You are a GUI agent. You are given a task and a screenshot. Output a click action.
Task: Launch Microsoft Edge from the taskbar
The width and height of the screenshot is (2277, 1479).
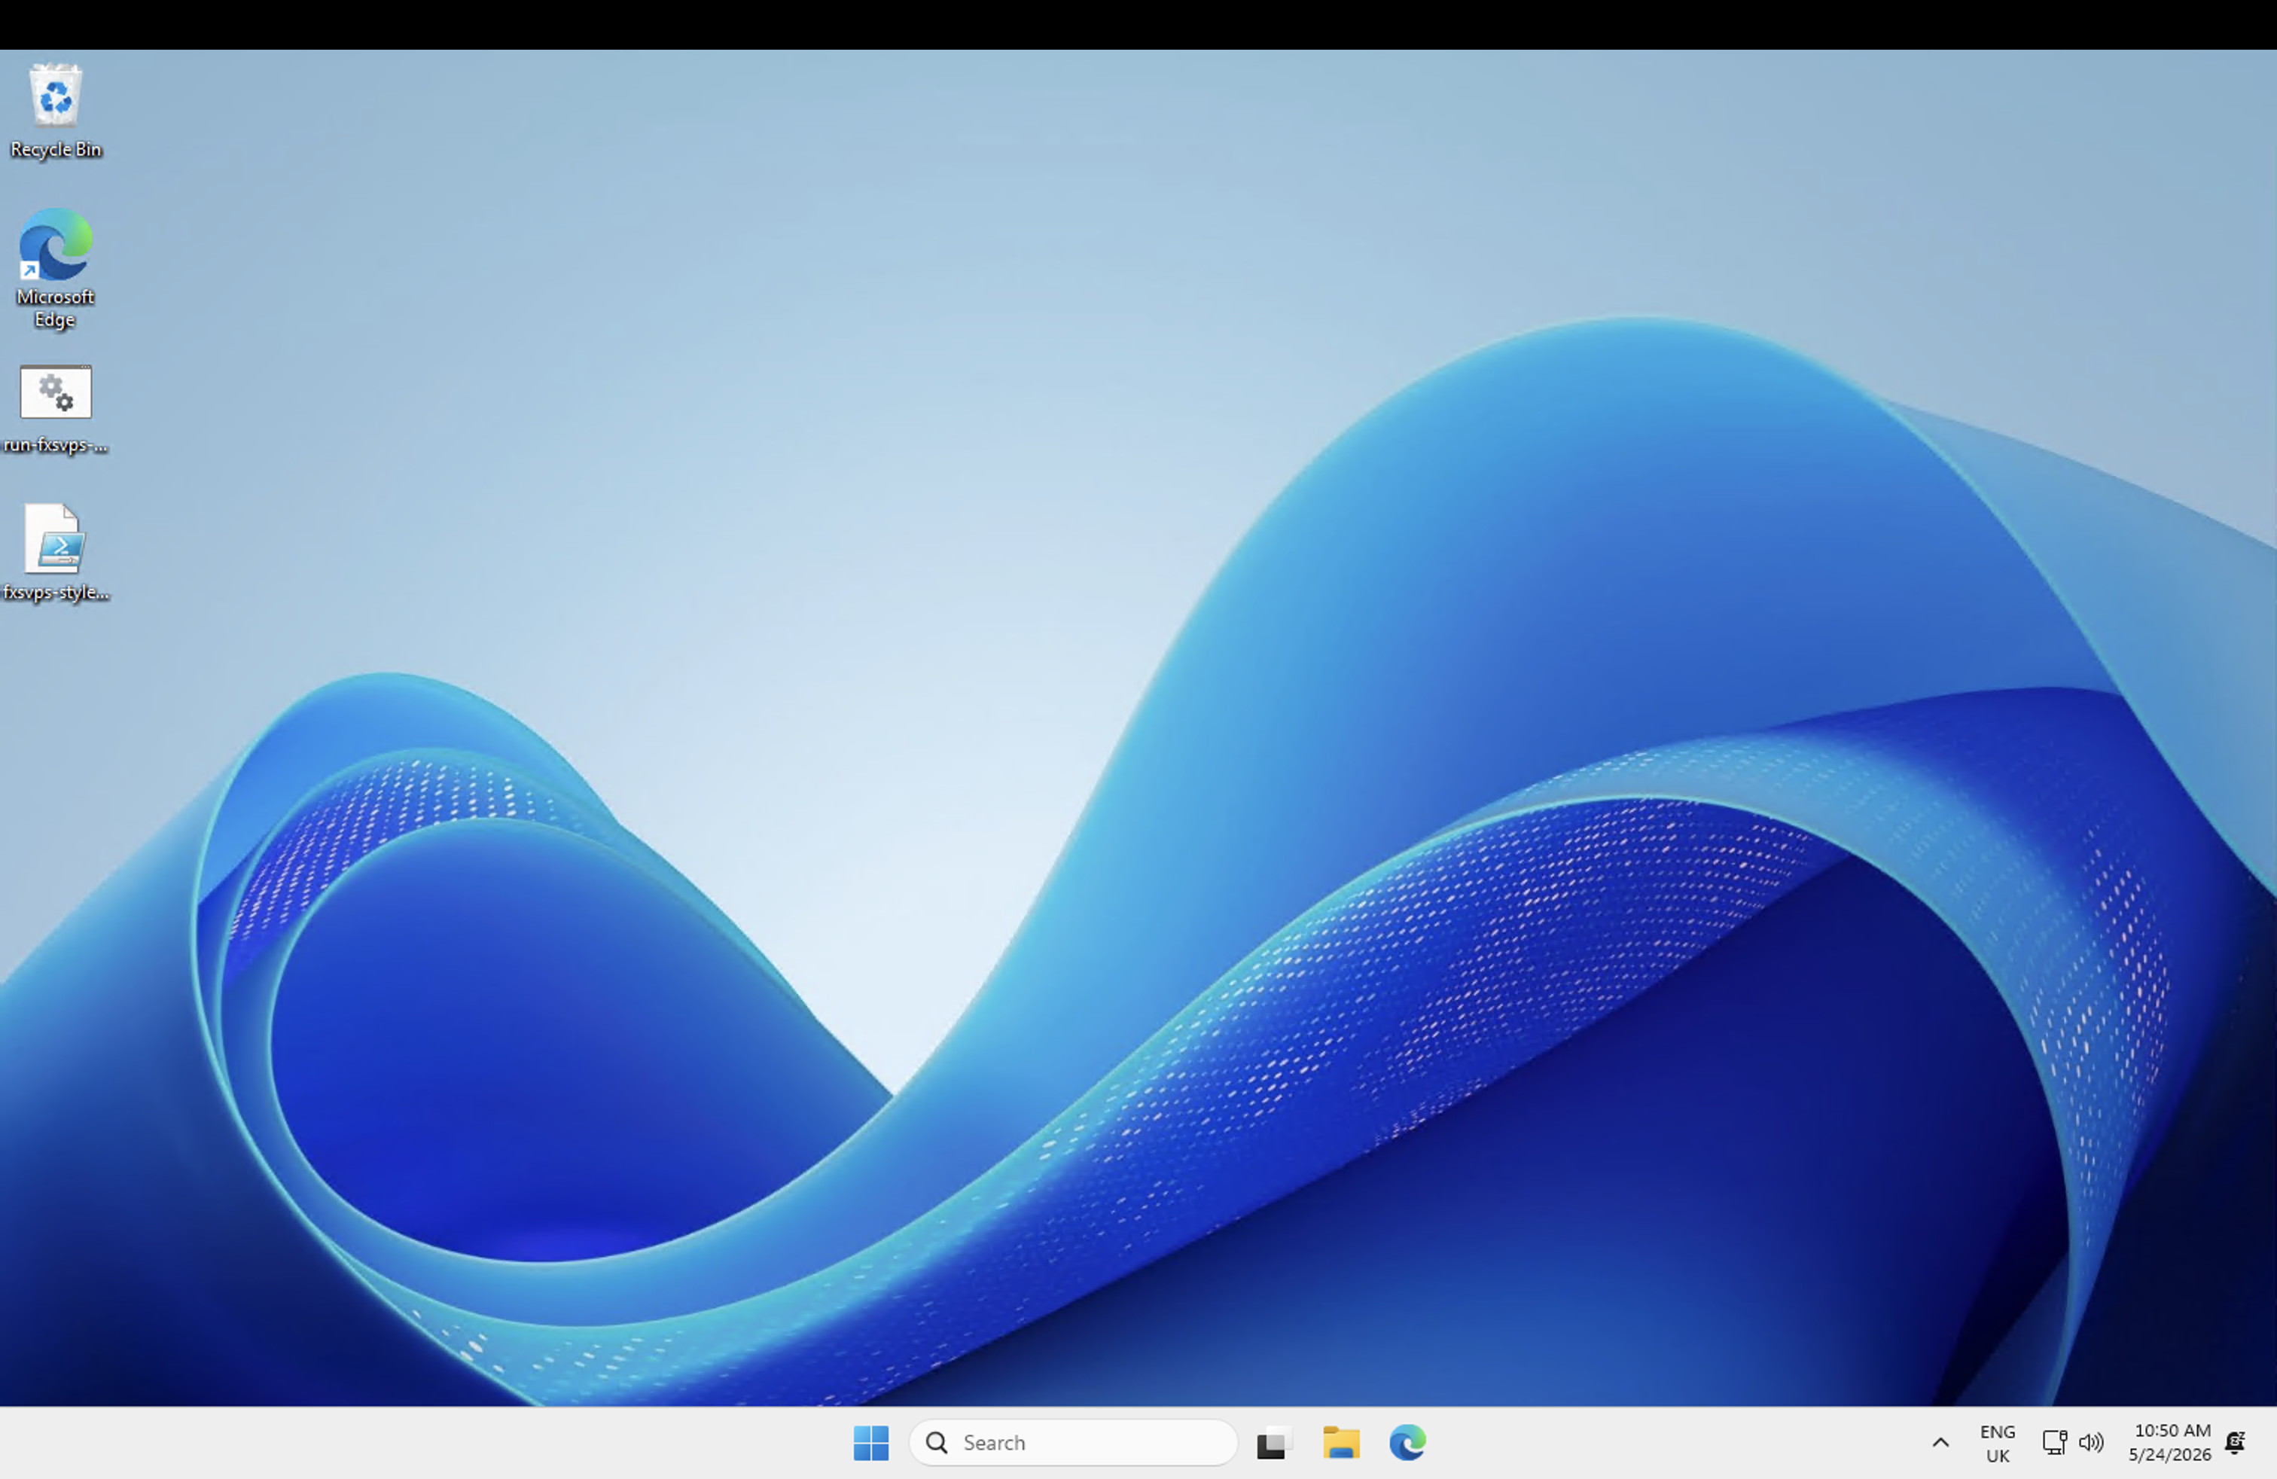(1407, 1443)
